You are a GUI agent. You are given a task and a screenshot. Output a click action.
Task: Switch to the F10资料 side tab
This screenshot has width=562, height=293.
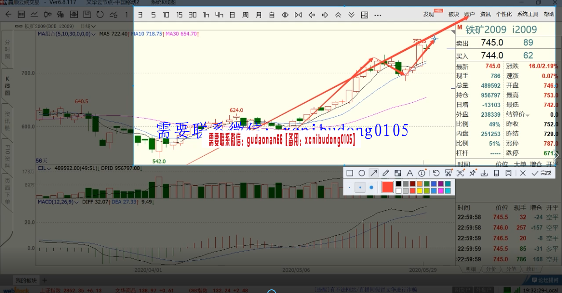(x=7, y=157)
